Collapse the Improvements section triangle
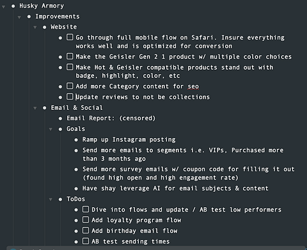This screenshot has width=307, height=250. [19, 17]
